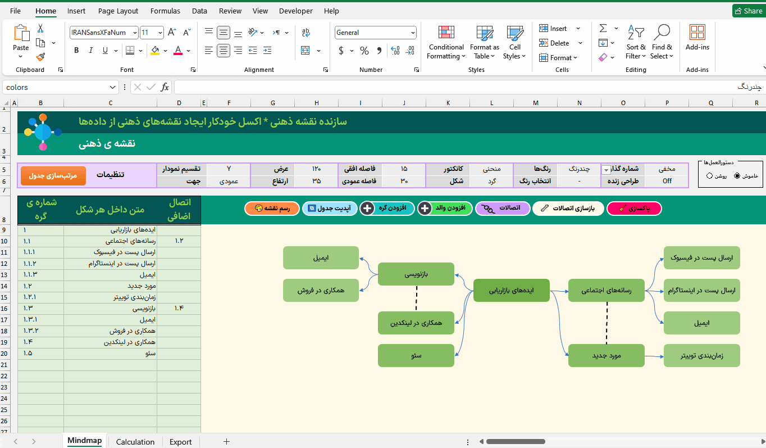Screen dimensions: 766x448
Task: Select the خاموش radio button
Action: (x=737, y=176)
